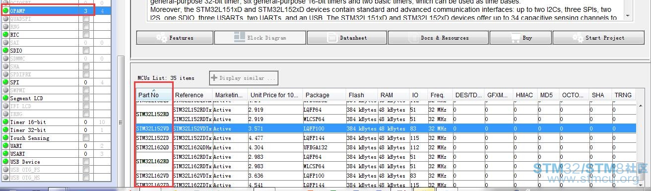Image resolution: width=651 pixels, height=191 pixels.
Task: Tick the SWPMI checkbox
Action: click(86, 90)
